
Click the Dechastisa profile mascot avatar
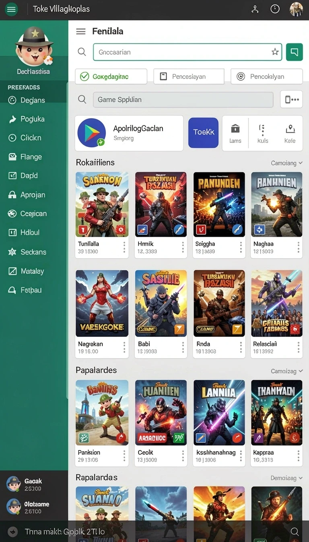click(34, 47)
